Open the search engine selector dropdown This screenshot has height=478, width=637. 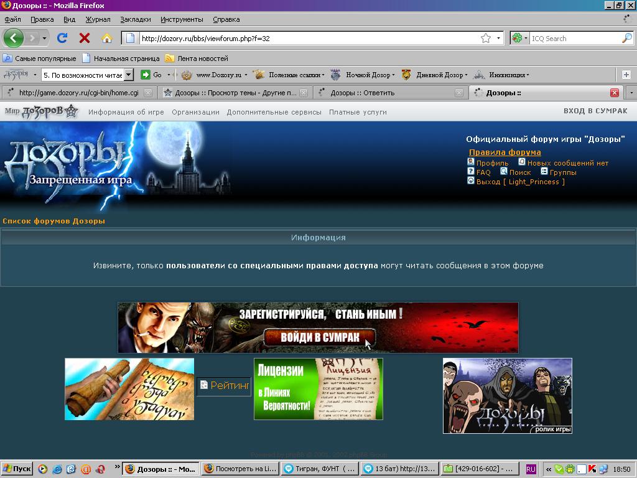520,38
